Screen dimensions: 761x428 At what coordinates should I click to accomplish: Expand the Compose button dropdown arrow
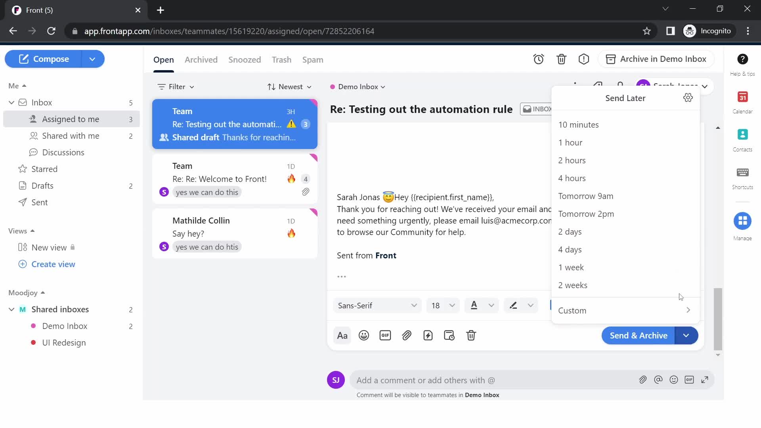(92, 59)
